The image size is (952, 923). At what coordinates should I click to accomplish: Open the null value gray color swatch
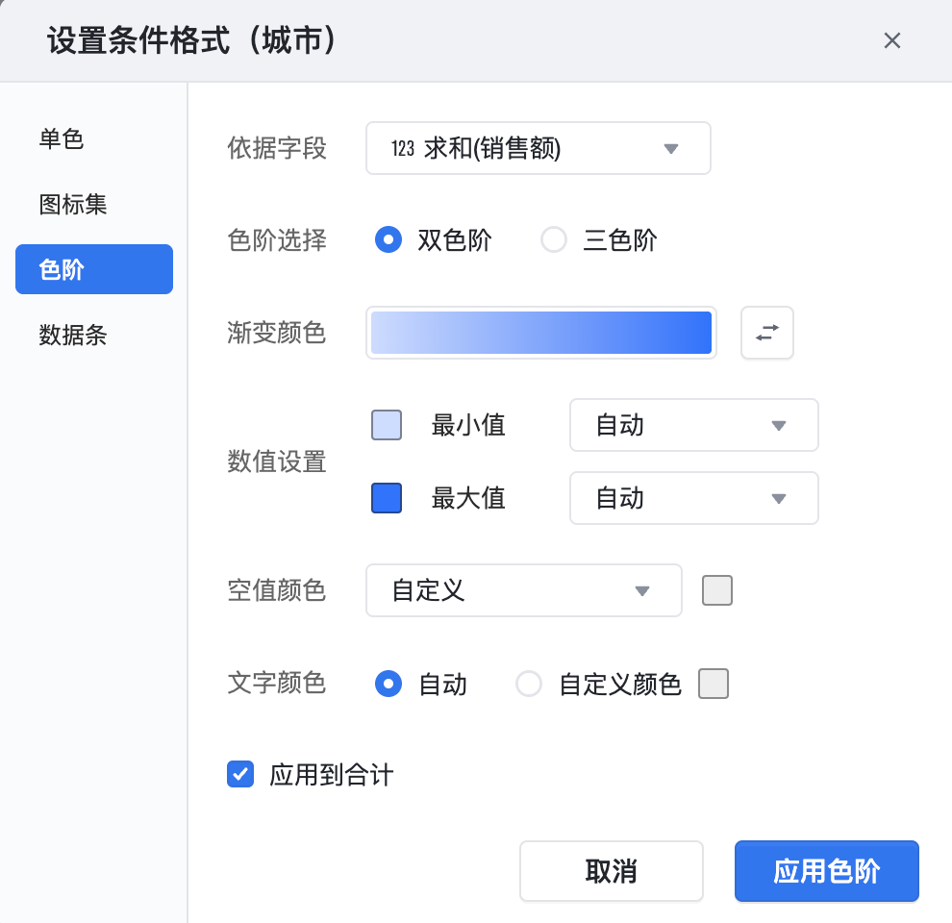pos(717,590)
